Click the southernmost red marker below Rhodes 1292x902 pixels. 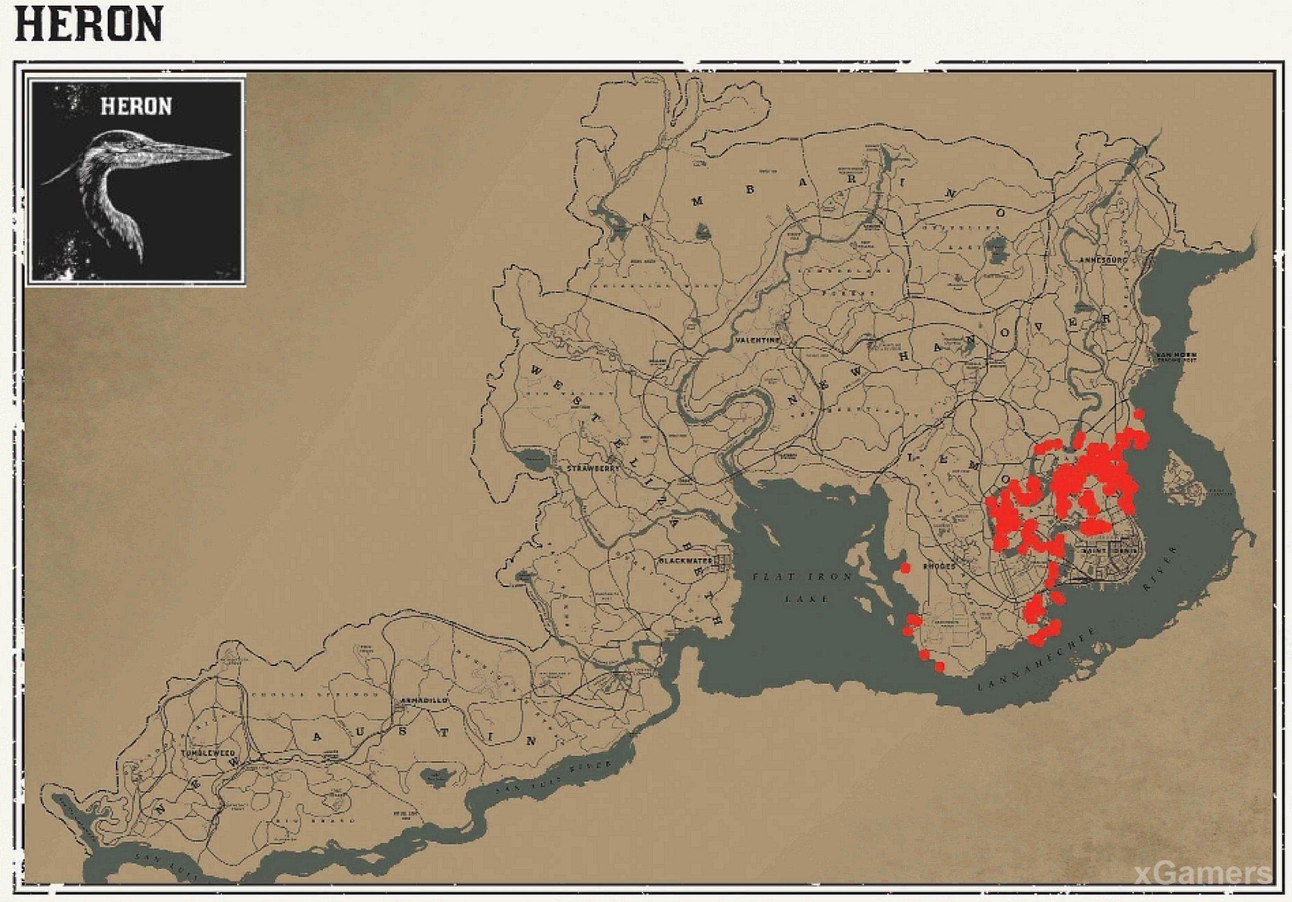coord(939,666)
